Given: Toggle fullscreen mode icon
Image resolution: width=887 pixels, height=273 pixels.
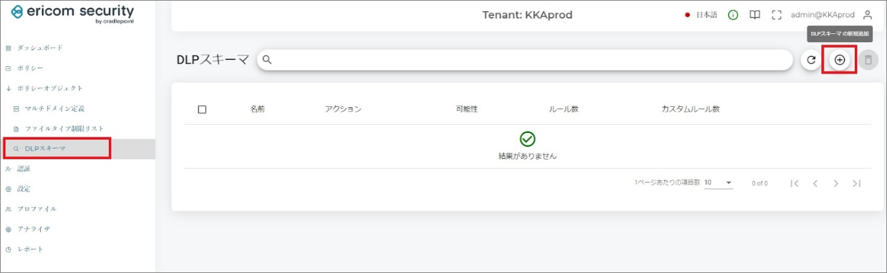Looking at the screenshot, I should (777, 15).
